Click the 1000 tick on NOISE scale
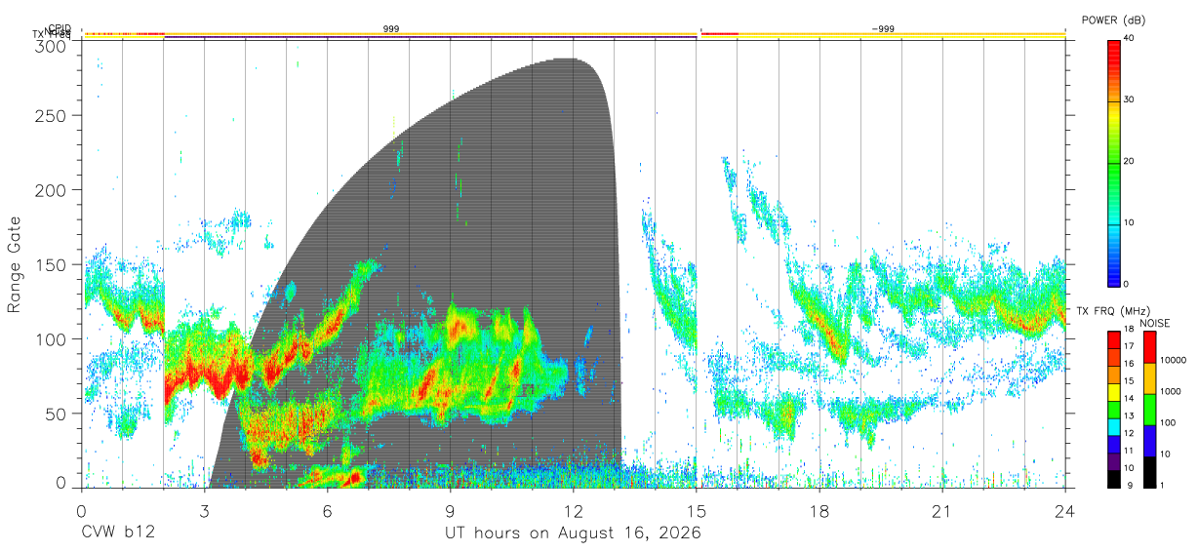The height and width of the screenshot is (553, 1198). pos(1170,392)
